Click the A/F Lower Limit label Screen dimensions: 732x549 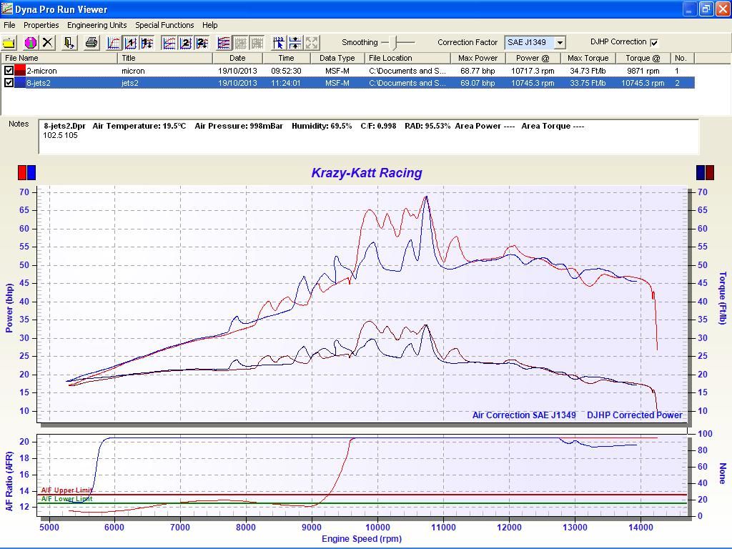coord(67,498)
